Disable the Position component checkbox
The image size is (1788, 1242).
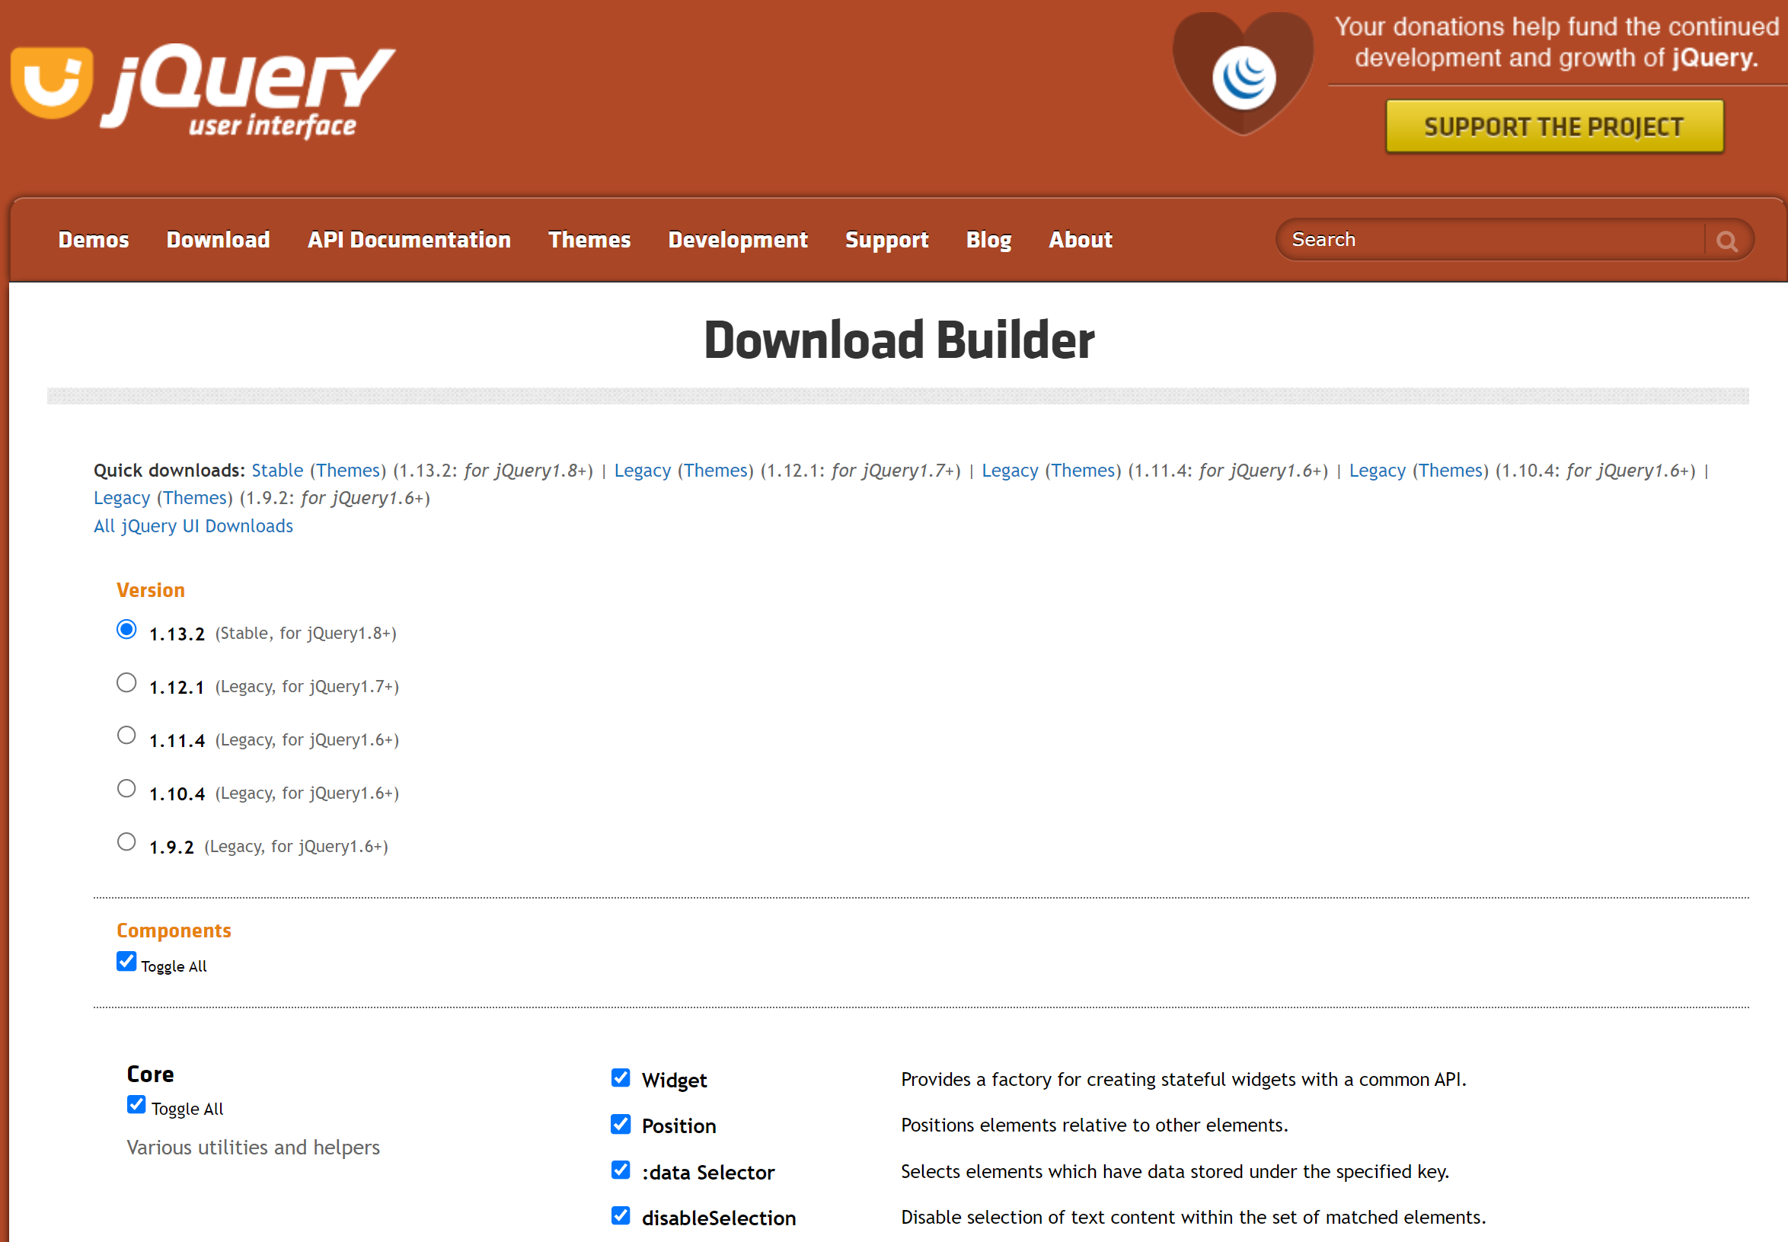(x=620, y=1124)
